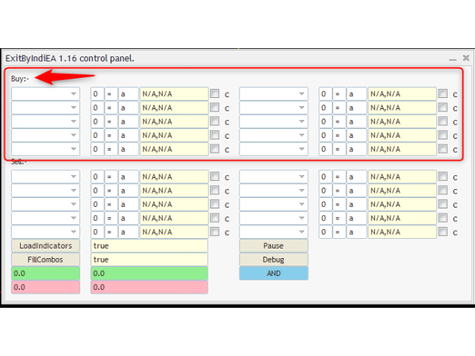Viewport: 475px width, 356px height.
Task: Click the Pause button
Action: (x=273, y=245)
